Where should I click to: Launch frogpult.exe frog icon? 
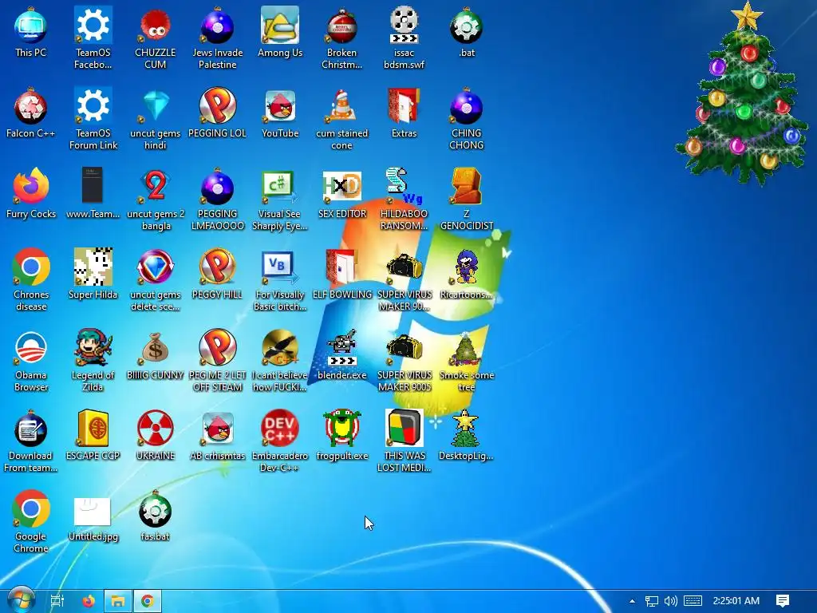[x=341, y=429]
